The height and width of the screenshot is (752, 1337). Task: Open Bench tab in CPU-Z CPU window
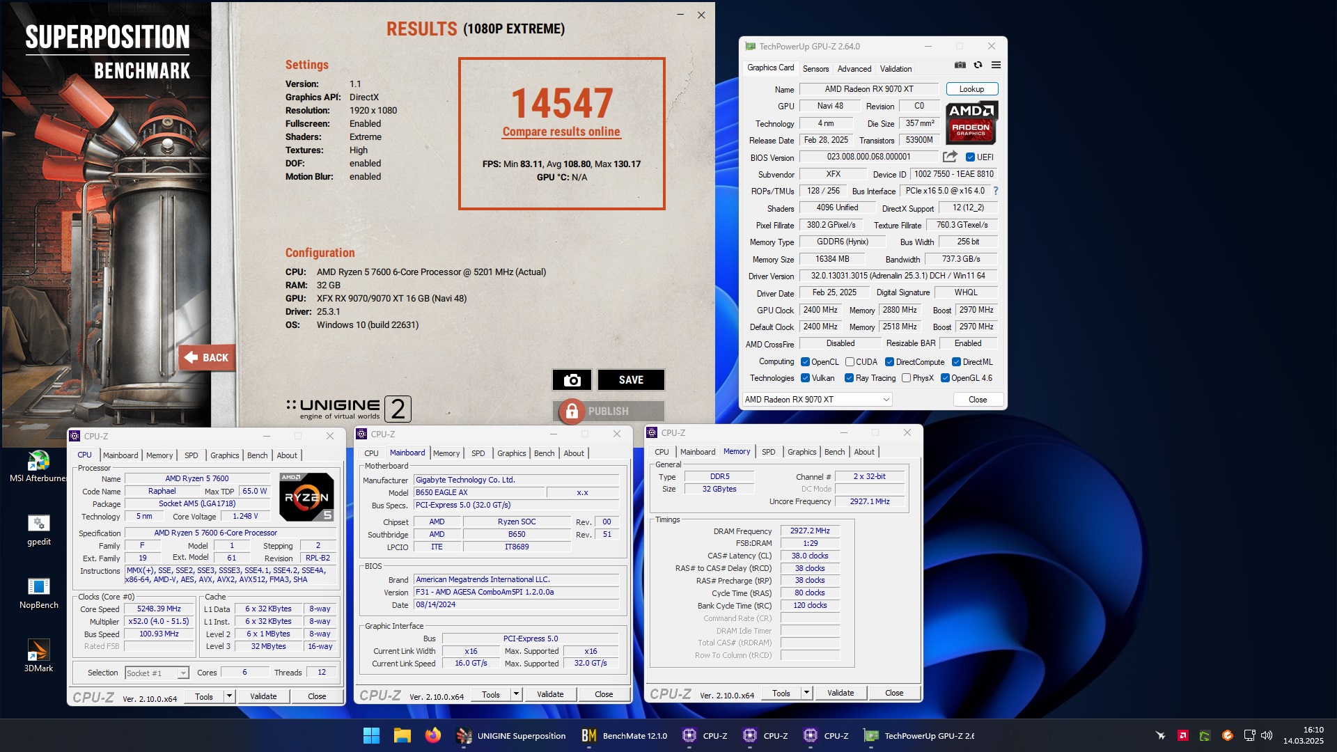257,455
